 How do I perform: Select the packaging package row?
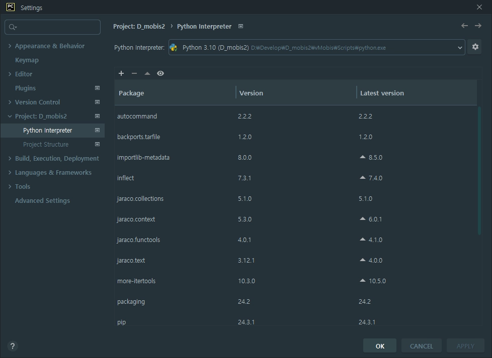(x=296, y=302)
